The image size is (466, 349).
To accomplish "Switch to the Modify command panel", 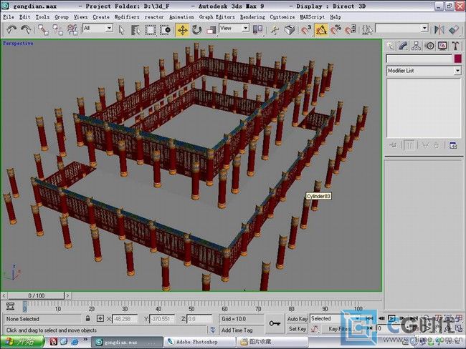I will coord(403,46).
